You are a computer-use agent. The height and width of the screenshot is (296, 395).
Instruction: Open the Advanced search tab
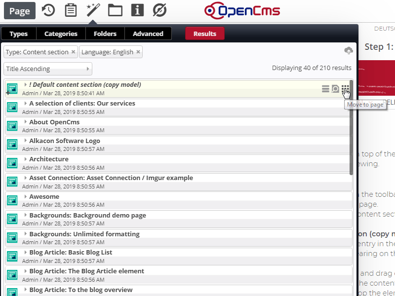point(148,34)
